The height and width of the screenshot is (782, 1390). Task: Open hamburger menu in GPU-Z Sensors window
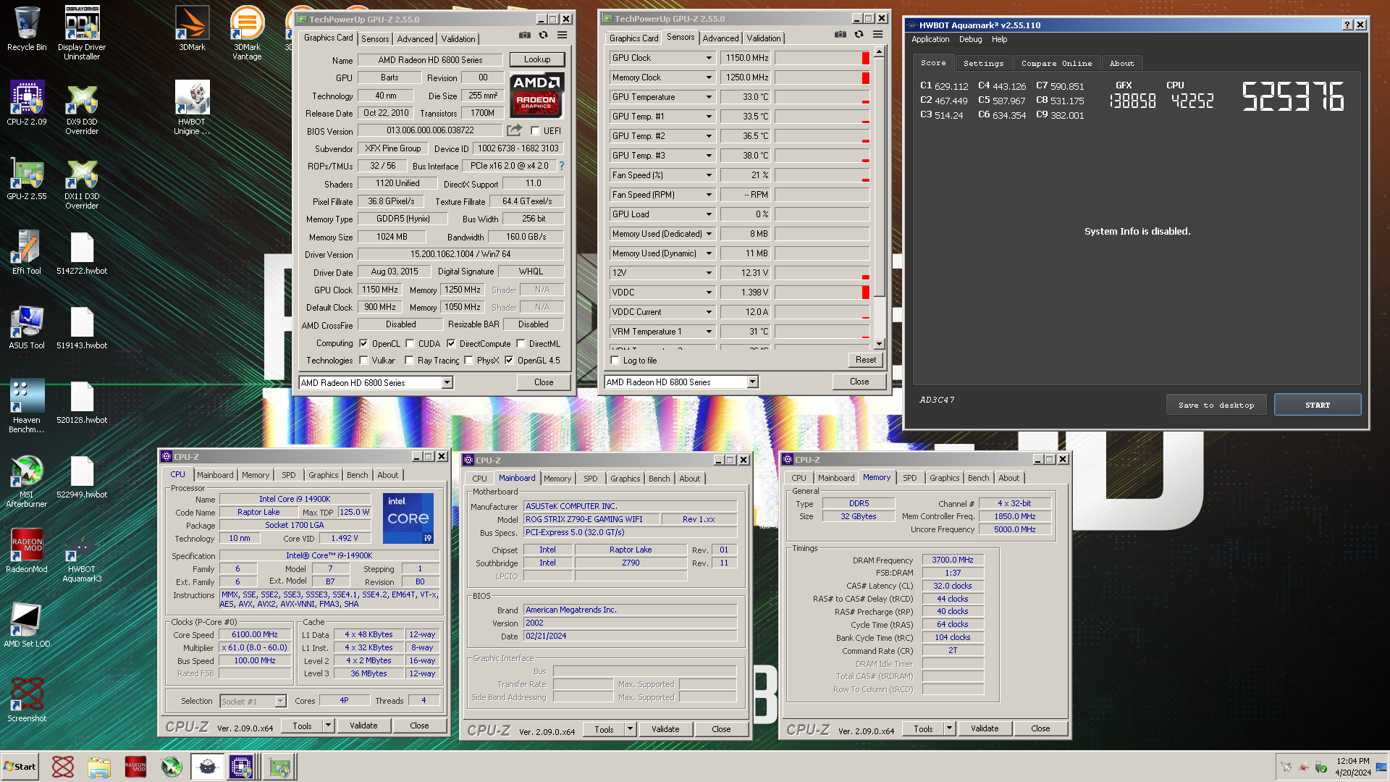pyautogui.click(x=877, y=34)
